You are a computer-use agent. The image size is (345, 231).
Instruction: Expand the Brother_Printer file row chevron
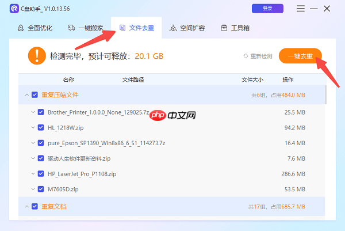tap(33, 112)
